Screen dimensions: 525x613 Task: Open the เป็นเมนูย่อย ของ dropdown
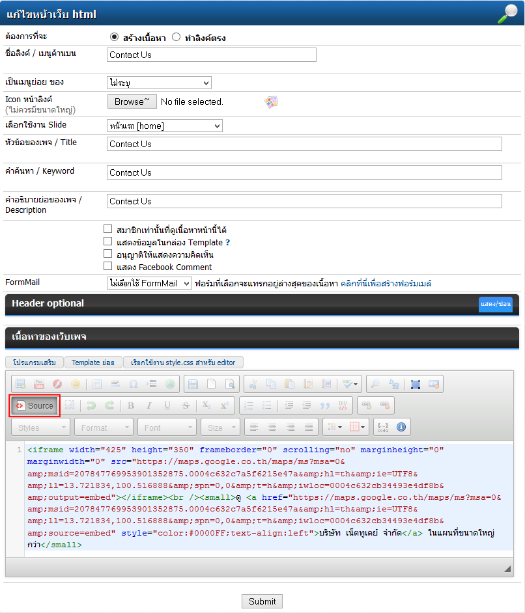[x=159, y=83]
